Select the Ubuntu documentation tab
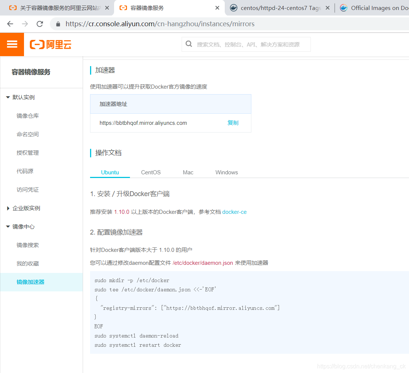Viewport: 409px width, 373px height. 110,172
